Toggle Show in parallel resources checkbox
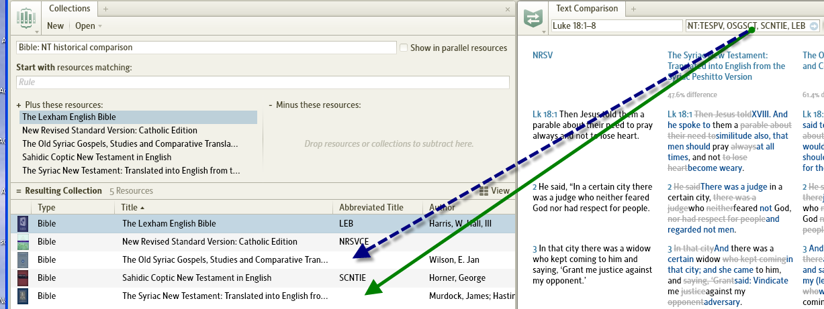 (x=404, y=48)
